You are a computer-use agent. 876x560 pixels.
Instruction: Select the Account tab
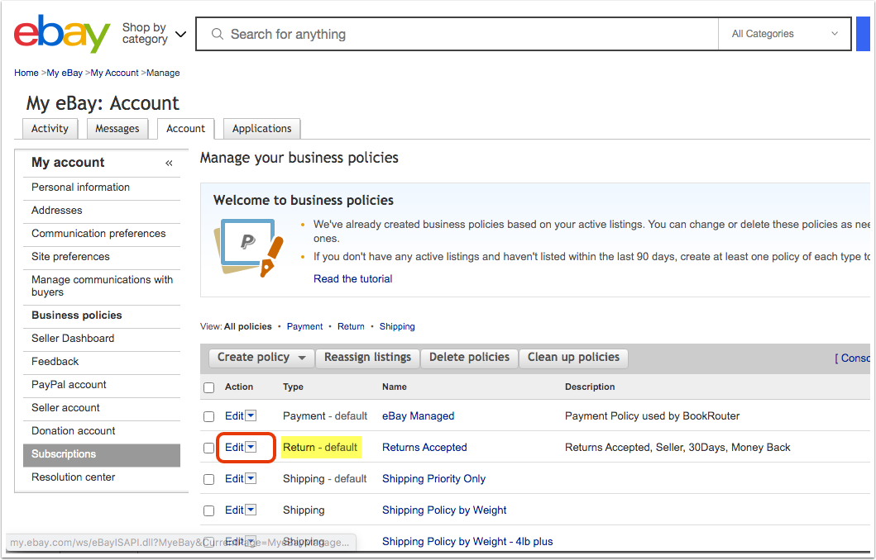185,129
